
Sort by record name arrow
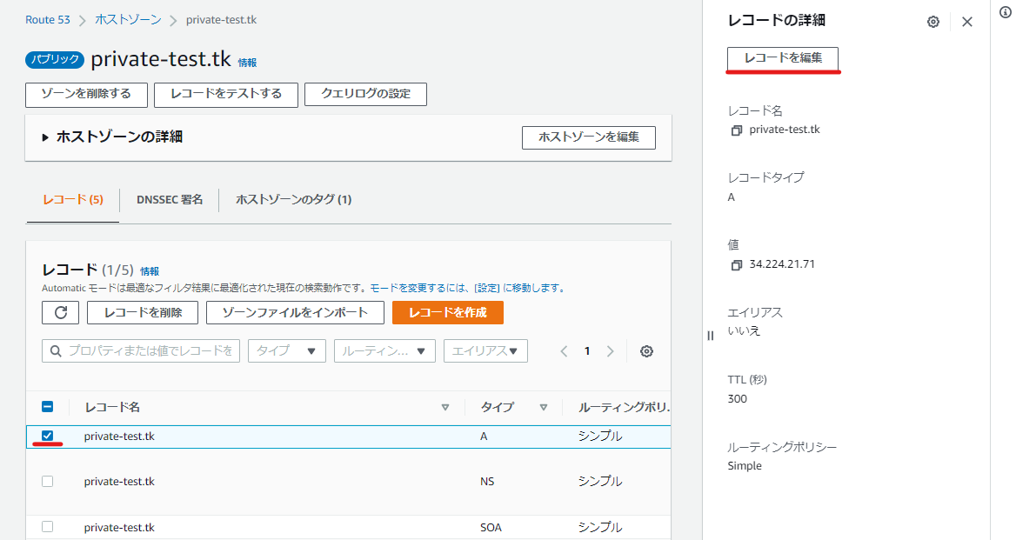[445, 407]
